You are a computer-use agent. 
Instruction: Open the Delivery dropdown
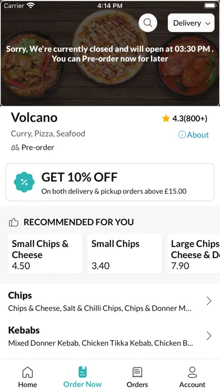tap(191, 23)
